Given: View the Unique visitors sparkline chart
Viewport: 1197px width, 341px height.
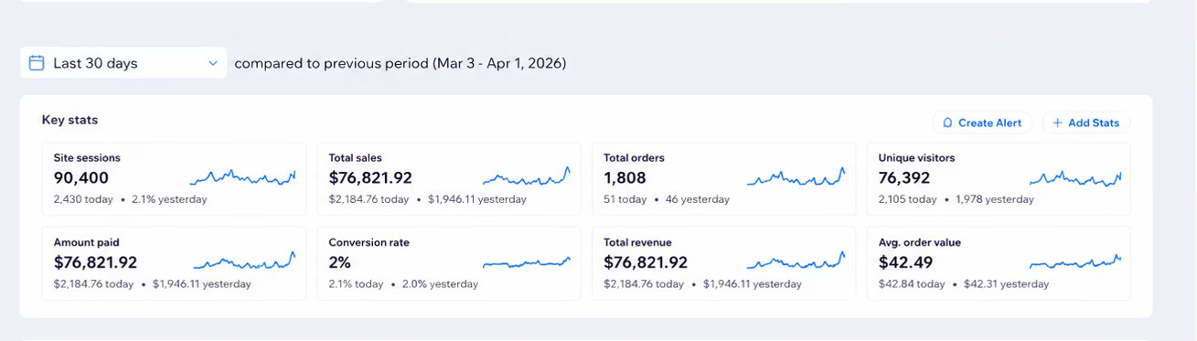Looking at the screenshot, I should [1075, 177].
